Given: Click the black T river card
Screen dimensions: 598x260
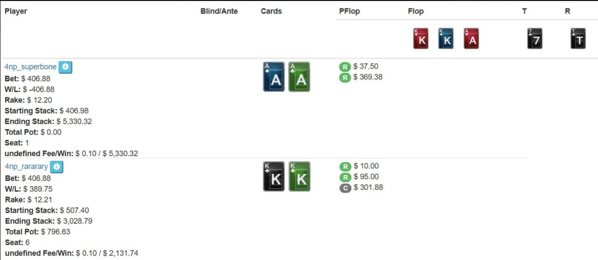Looking at the screenshot, I should click(578, 39).
